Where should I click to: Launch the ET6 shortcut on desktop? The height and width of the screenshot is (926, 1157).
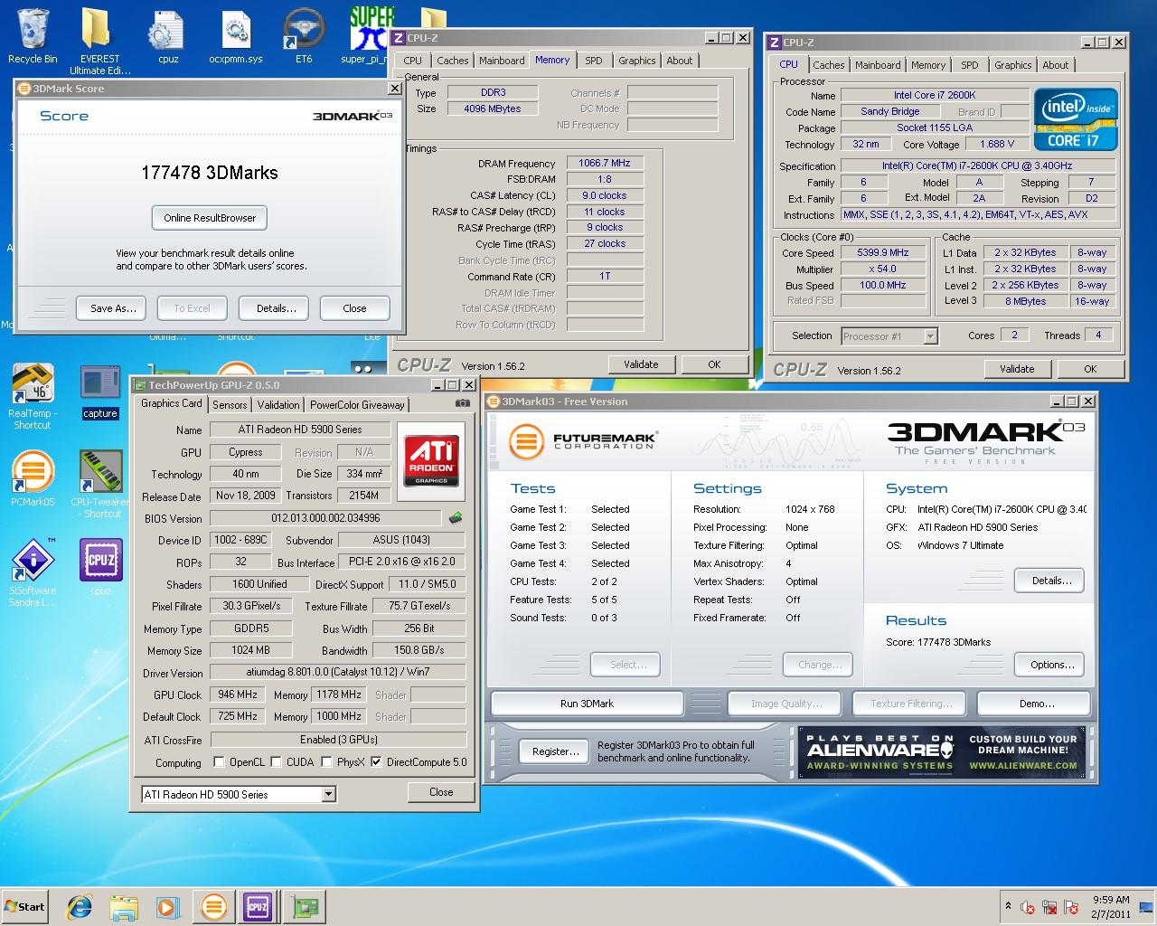(x=304, y=36)
